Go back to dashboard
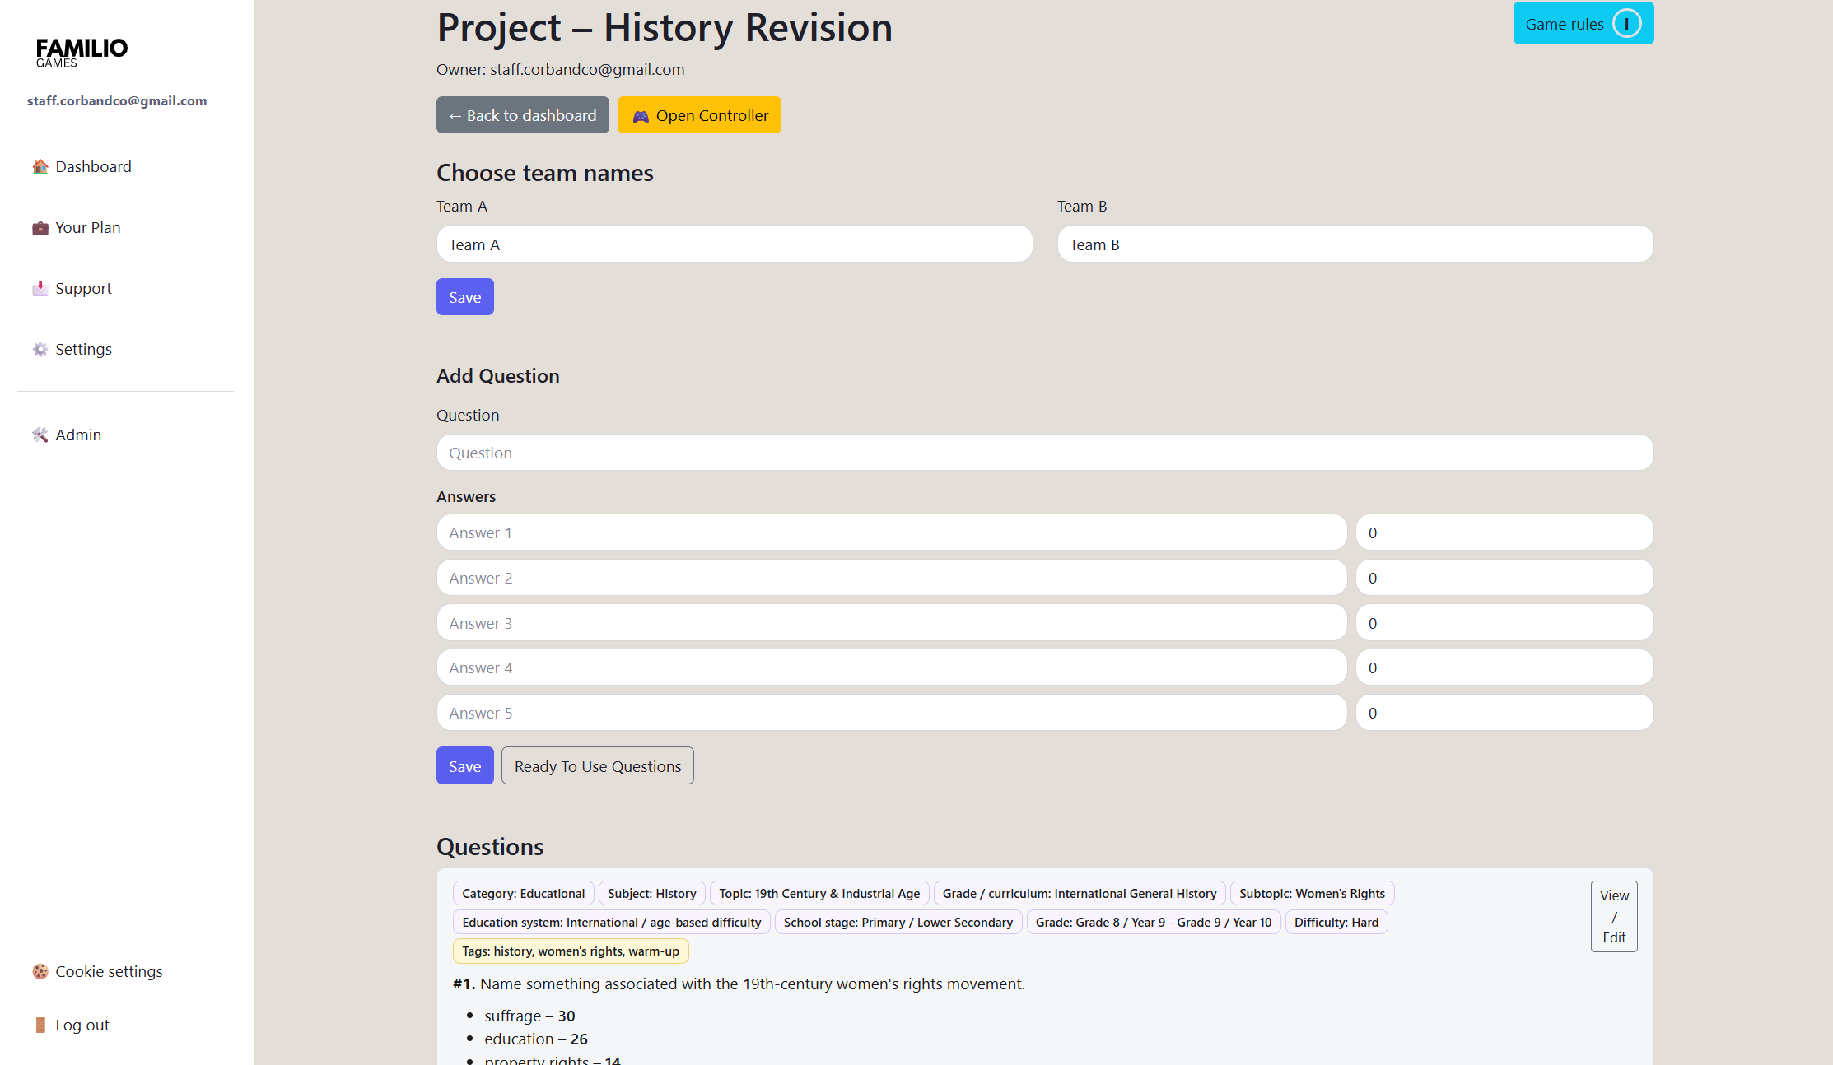This screenshot has height=1065, width=1833. click(x=522, y=115)
